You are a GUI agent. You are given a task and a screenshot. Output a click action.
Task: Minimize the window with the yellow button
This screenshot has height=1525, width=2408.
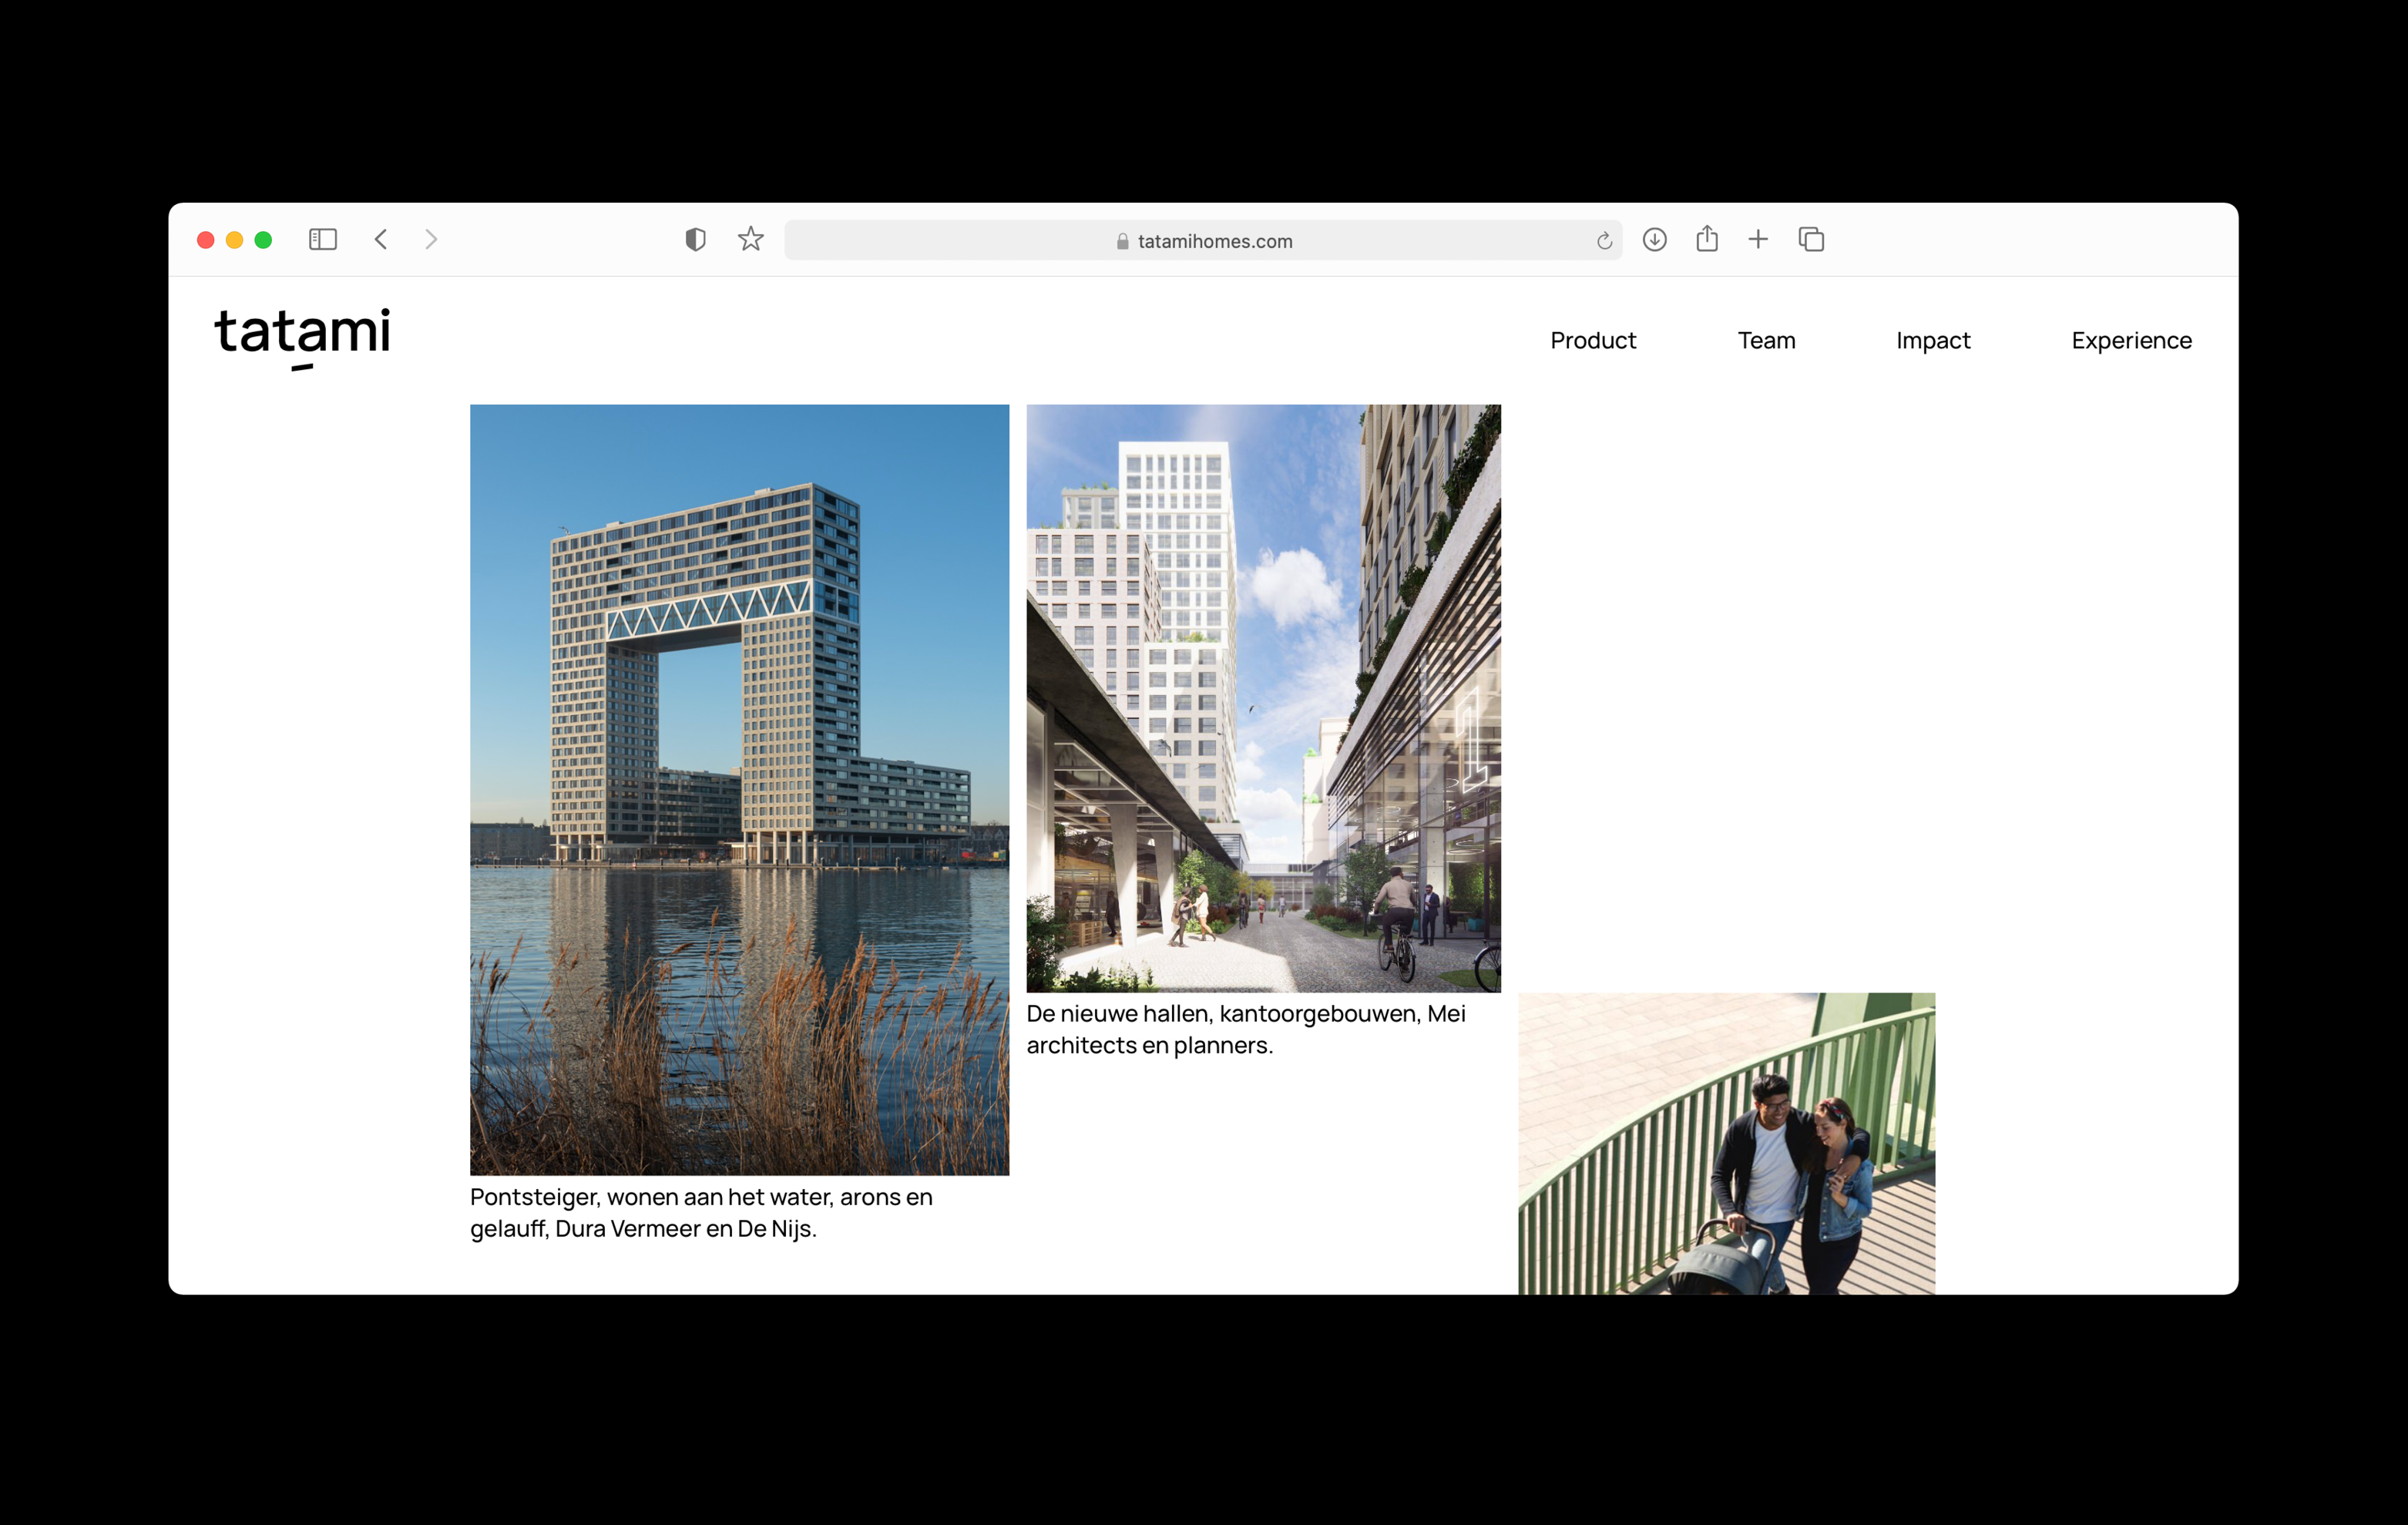[235, 240]
